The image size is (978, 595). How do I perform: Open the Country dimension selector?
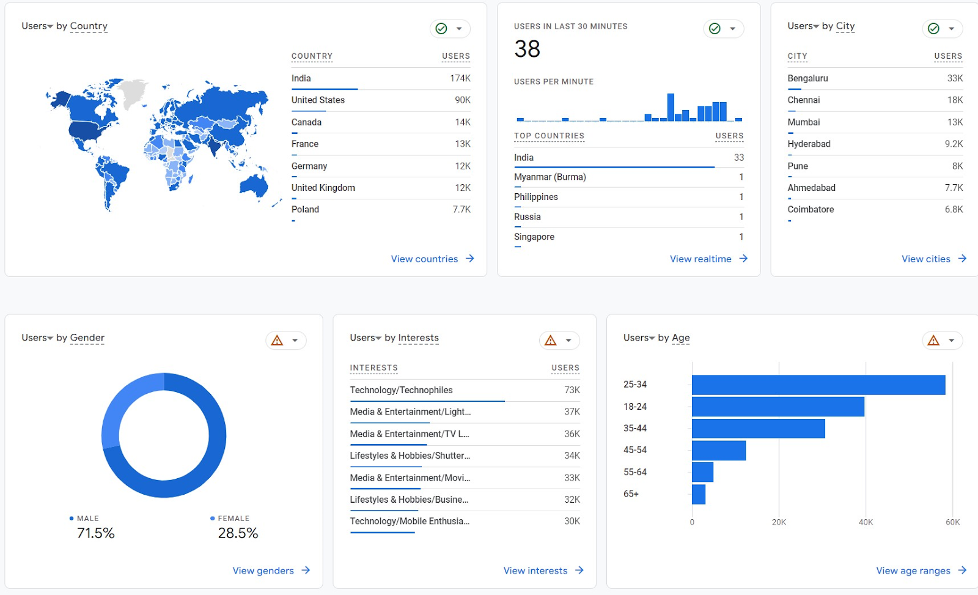[89, 26]
